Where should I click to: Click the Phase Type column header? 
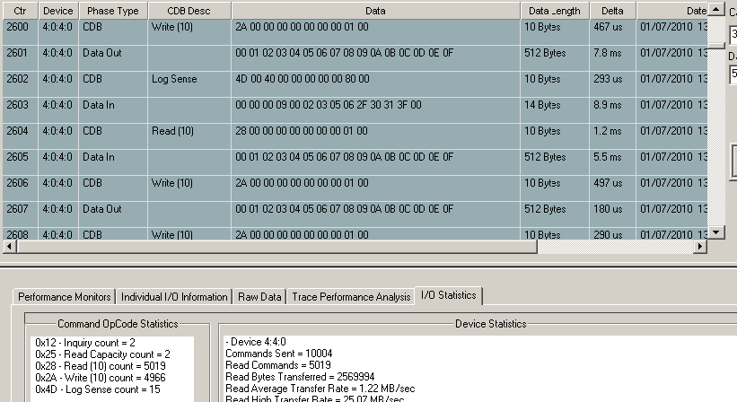click(113, 11)
